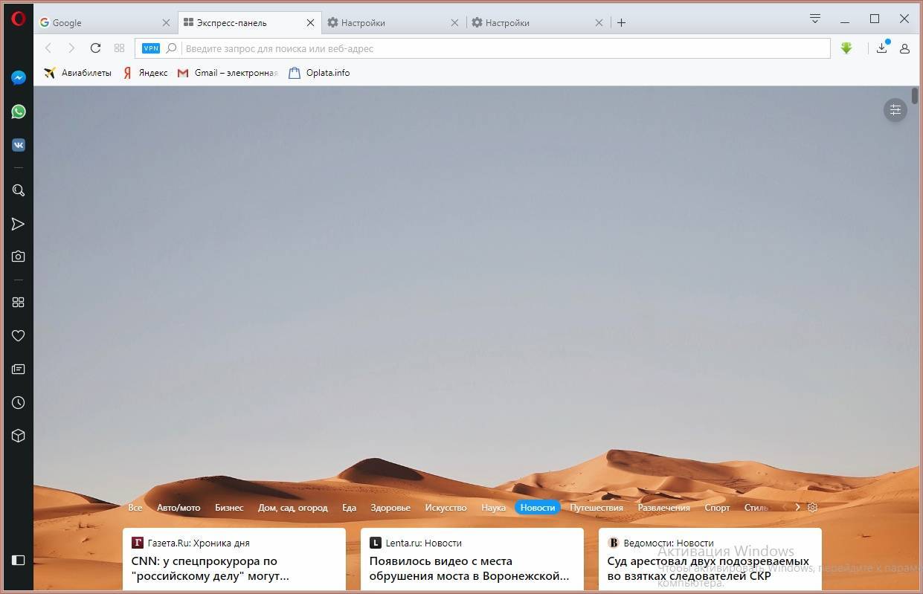Screen dimensions: 923x594
Task: Select the Спорт news category
Action: click(x=717, y=508)
